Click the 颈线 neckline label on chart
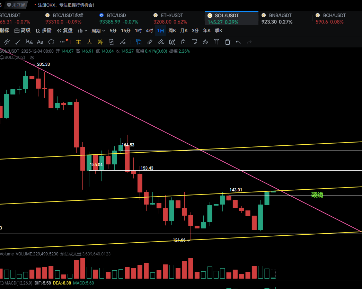Viewport: 362px width, 289px height. coord(317,195)
